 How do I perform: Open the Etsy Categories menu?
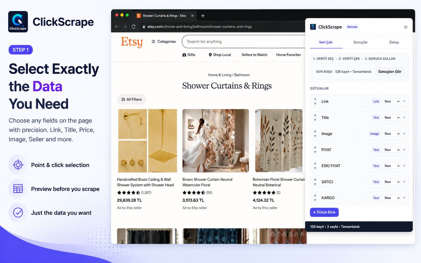click(163, 42)
